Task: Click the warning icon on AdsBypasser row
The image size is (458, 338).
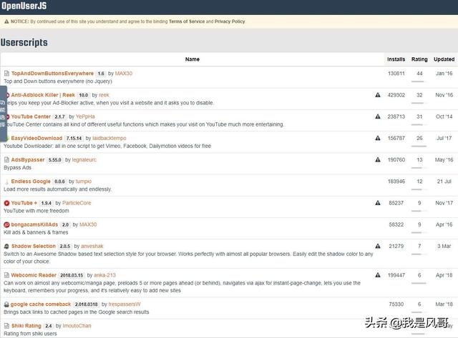Action: [x=378, y=160]
